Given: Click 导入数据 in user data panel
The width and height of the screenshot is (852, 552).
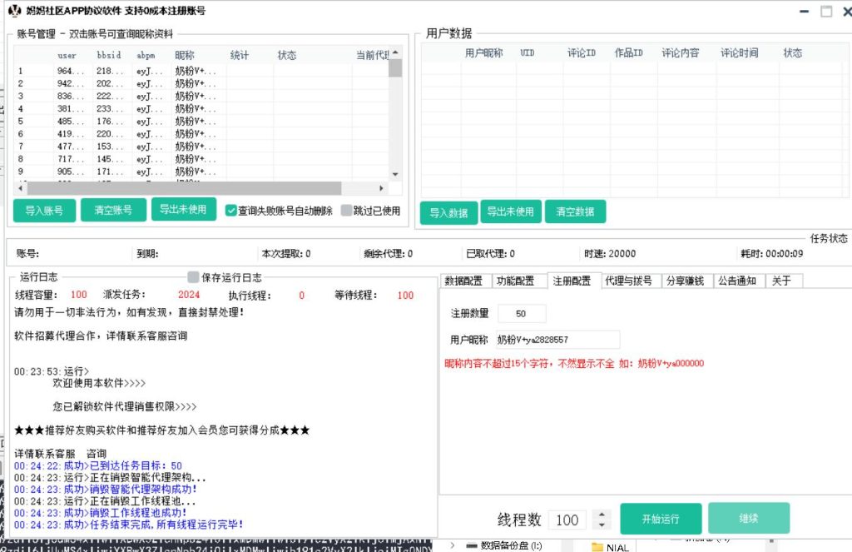Looking at the screenshot, I should (448, 212).
